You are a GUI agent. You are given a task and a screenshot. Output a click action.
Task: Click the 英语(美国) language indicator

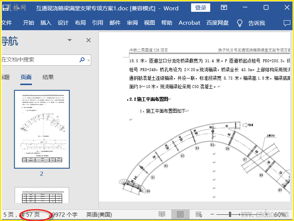(x=99, y=214)
